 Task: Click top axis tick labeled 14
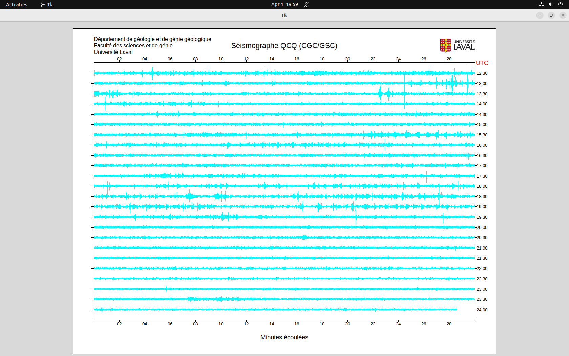coord(272,59)
